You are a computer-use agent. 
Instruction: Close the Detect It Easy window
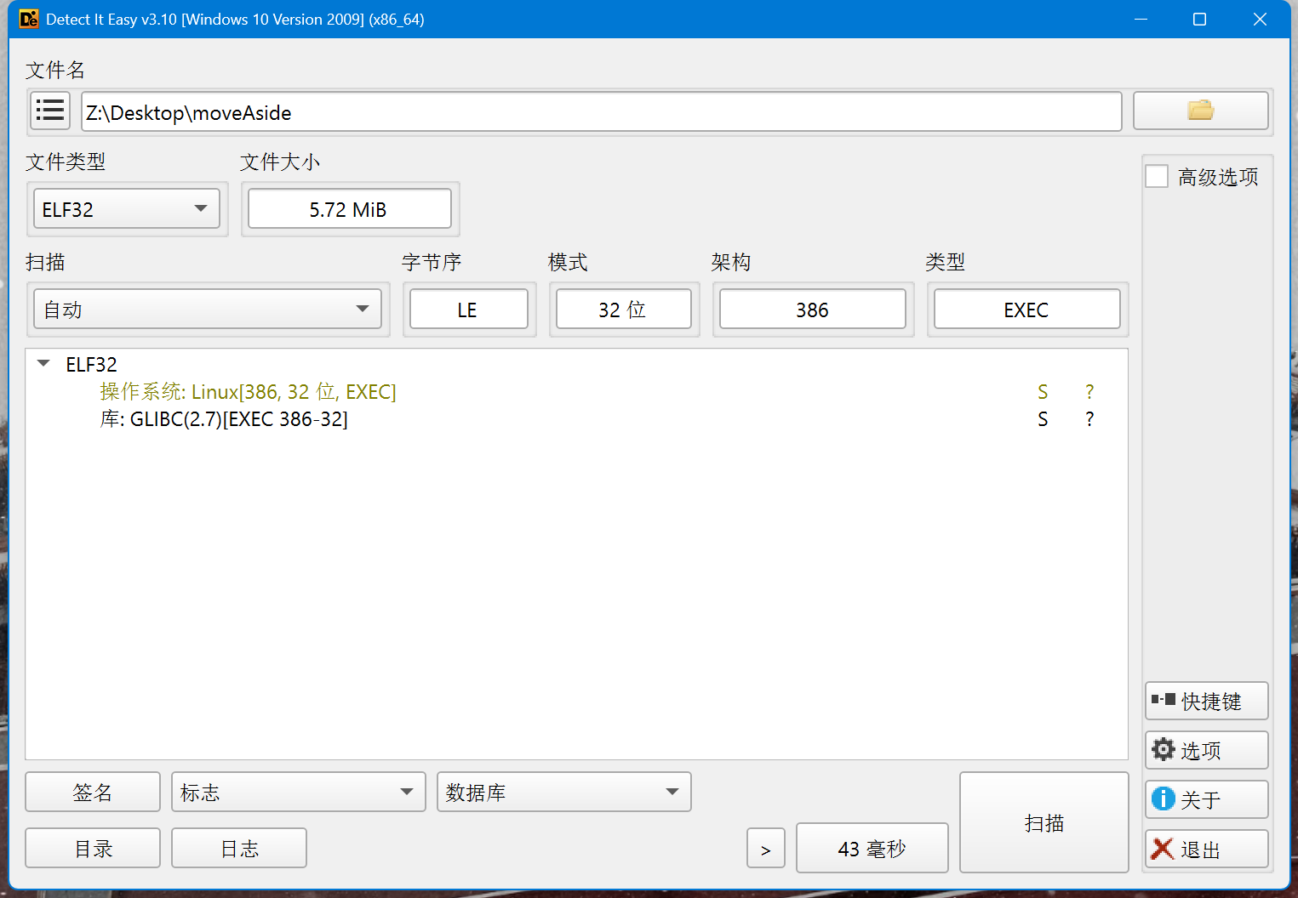(1260, 19)
